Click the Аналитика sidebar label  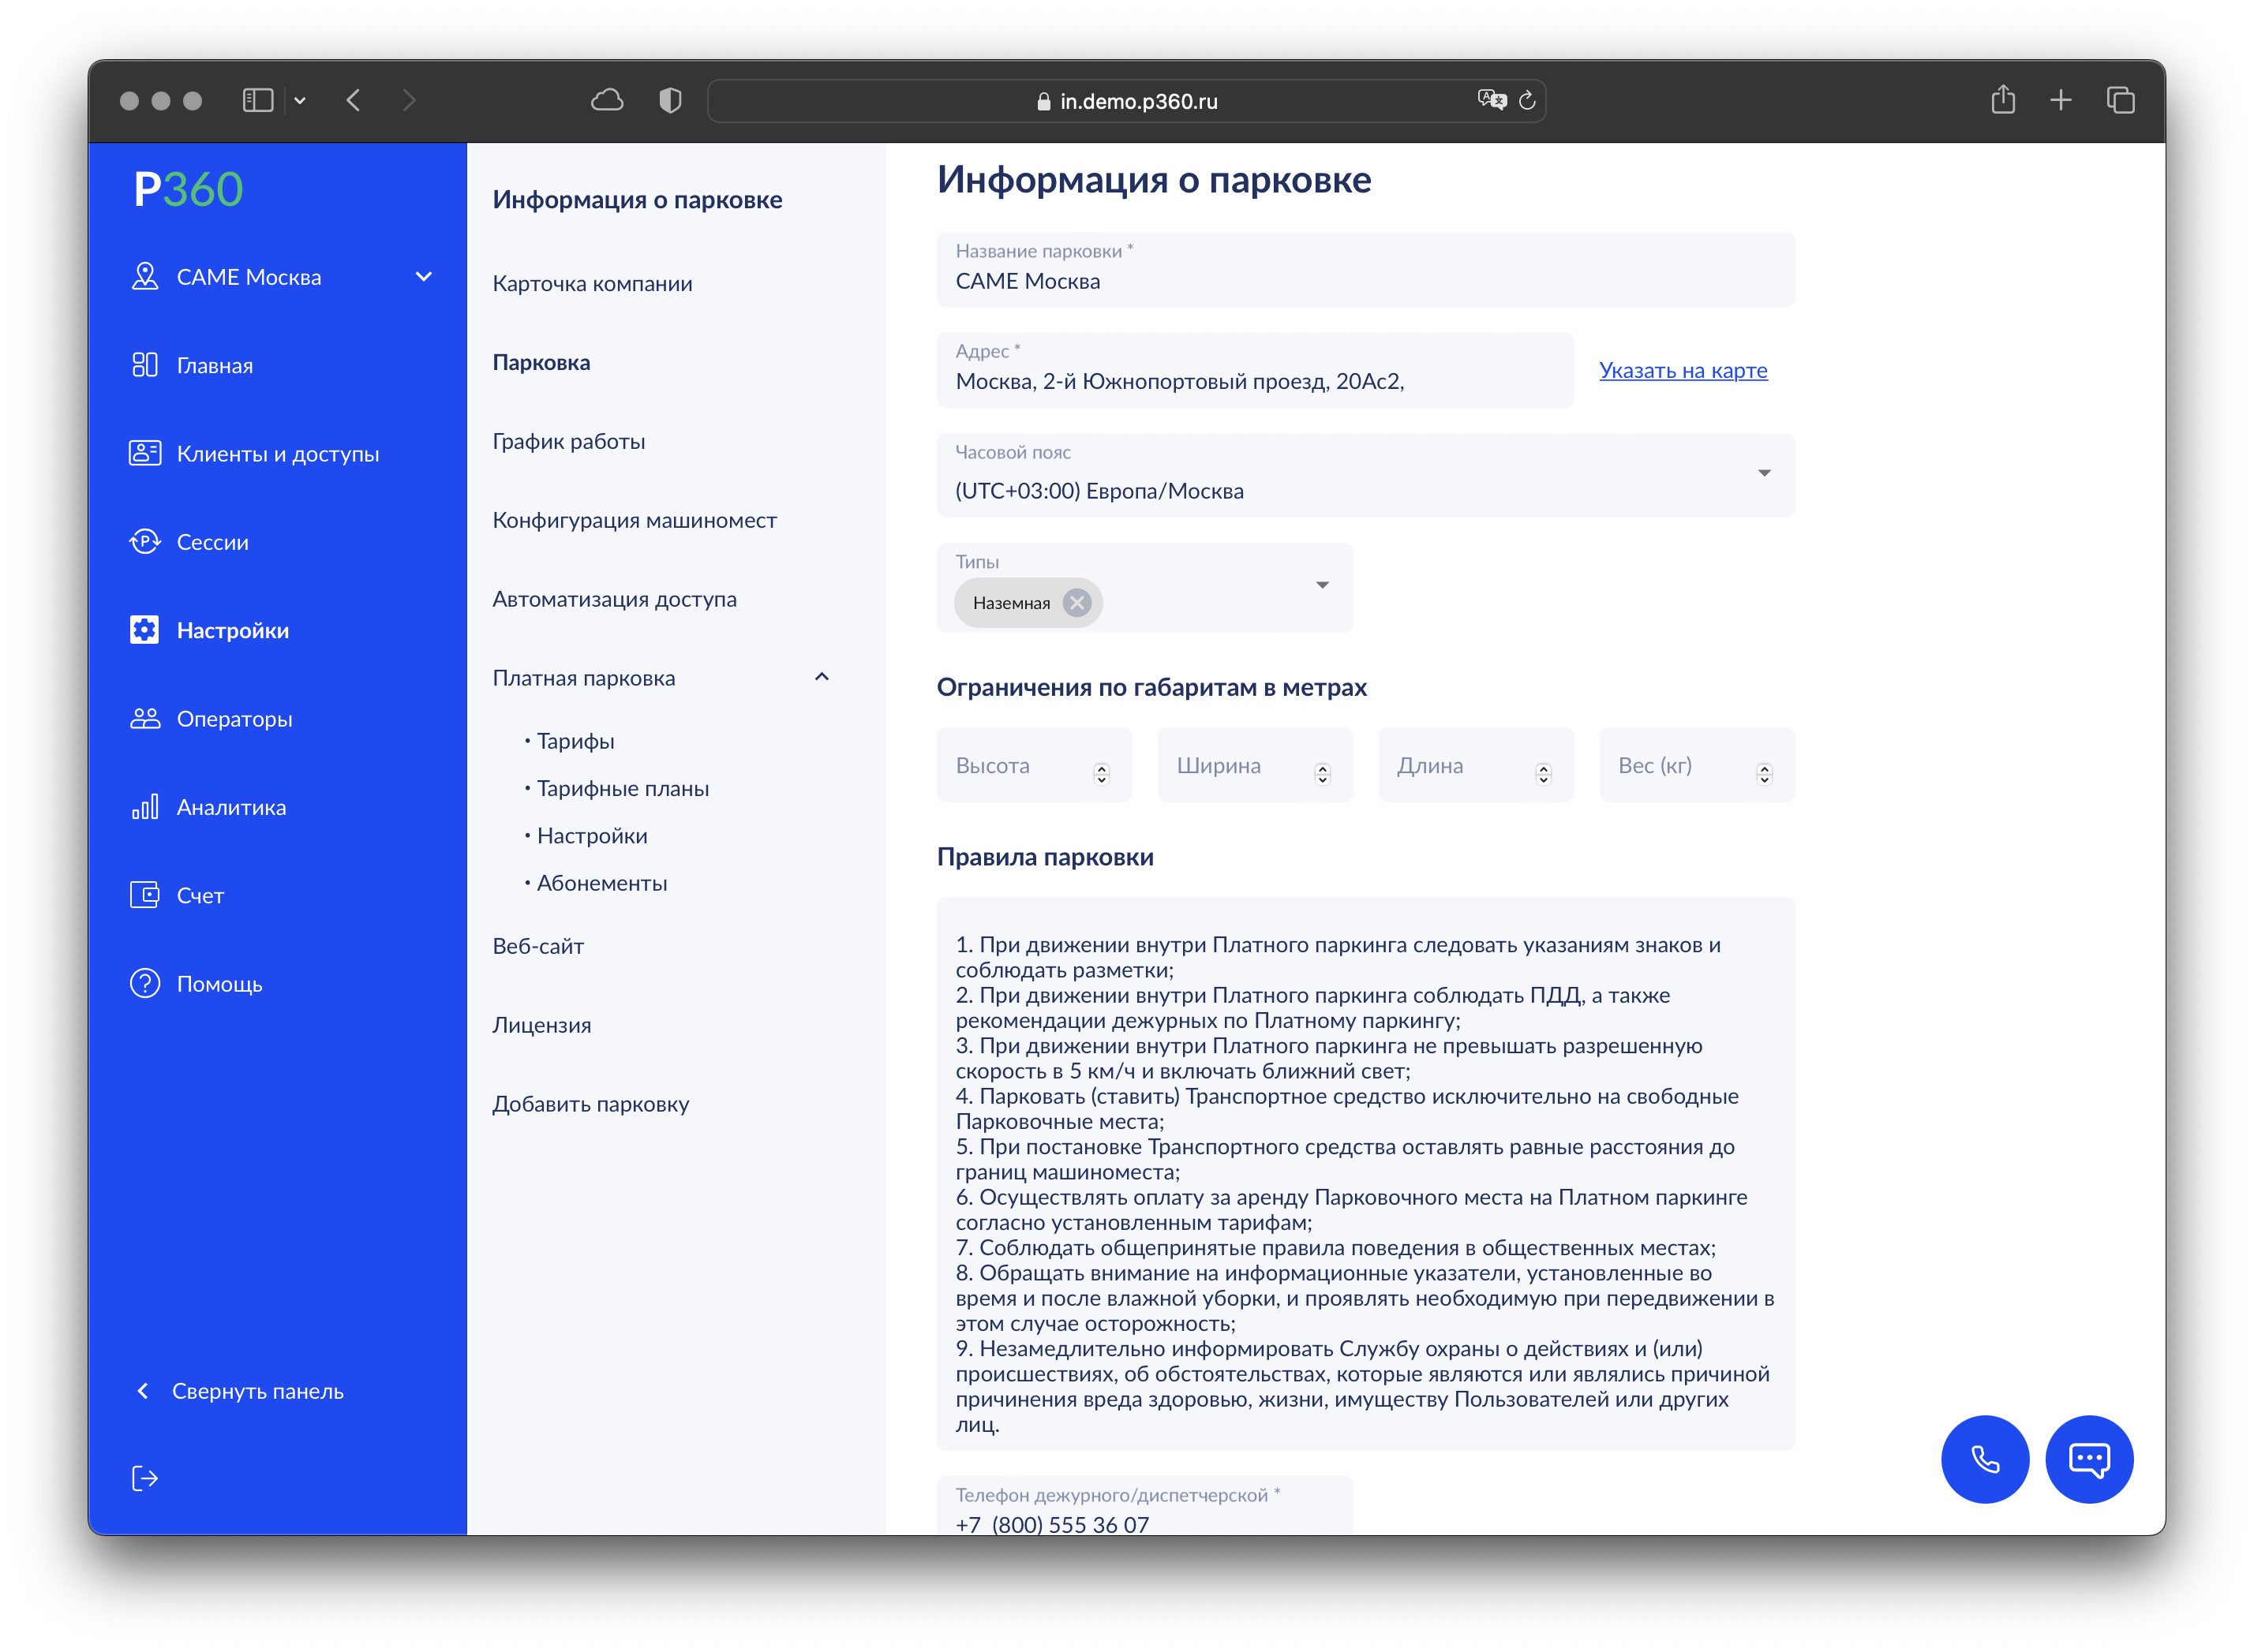231,807
